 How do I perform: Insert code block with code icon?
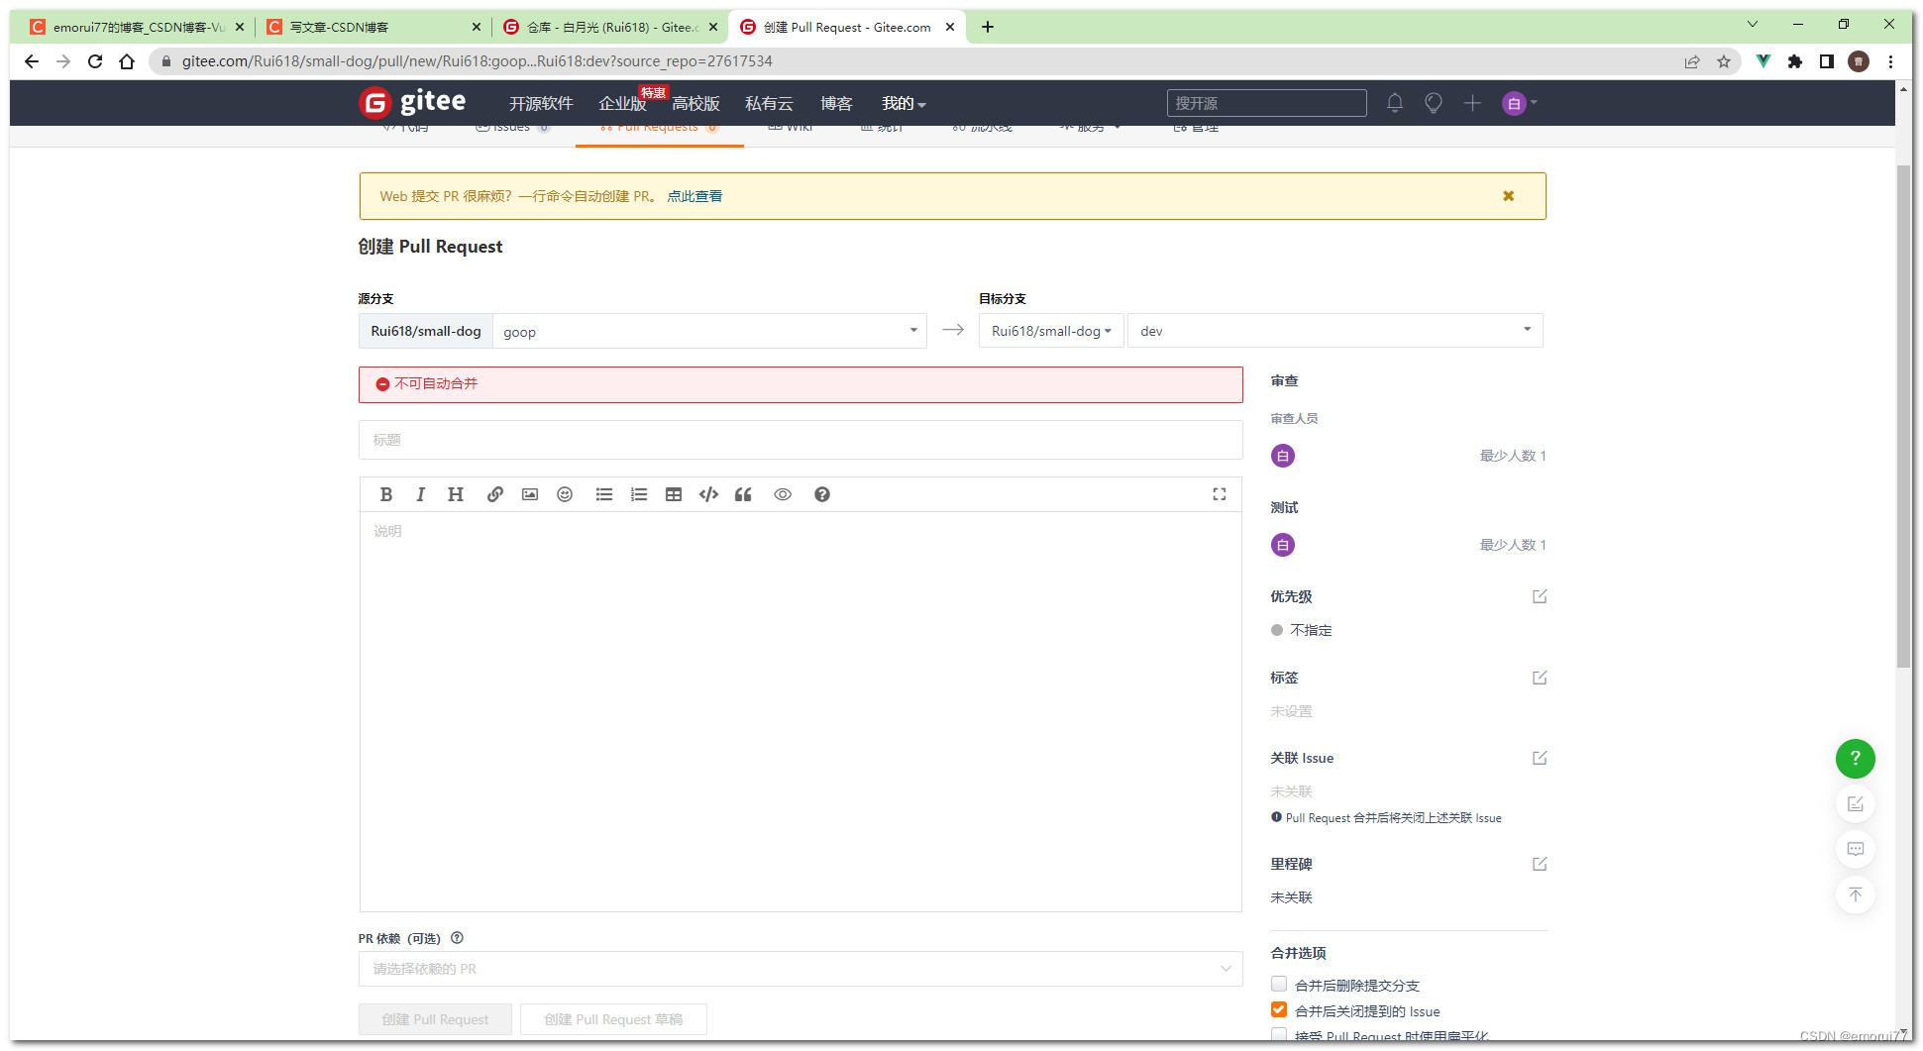(x=708, y=494)
